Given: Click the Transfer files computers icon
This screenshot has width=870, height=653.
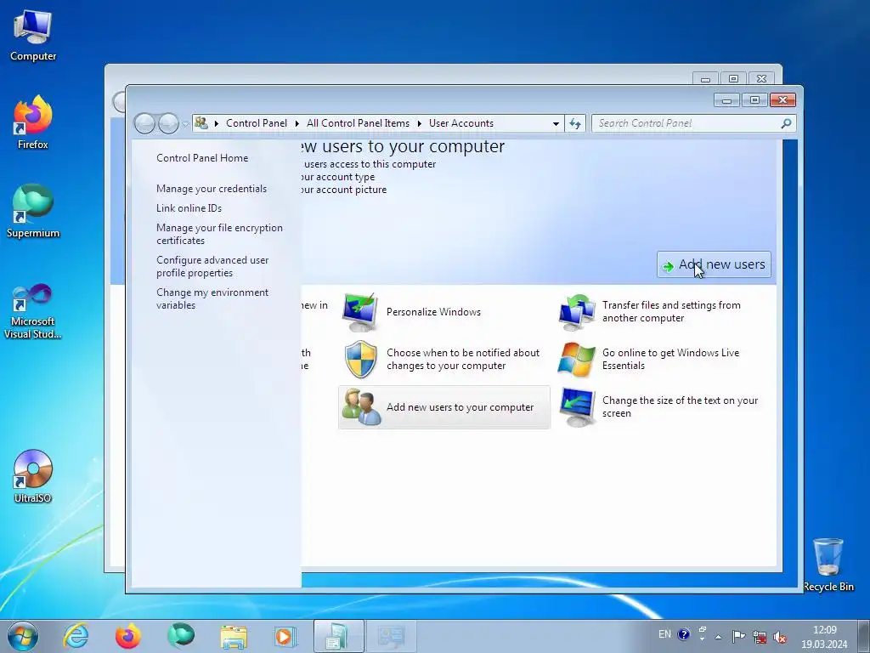Looking at the screenshot, I should [x=577, y=312].
